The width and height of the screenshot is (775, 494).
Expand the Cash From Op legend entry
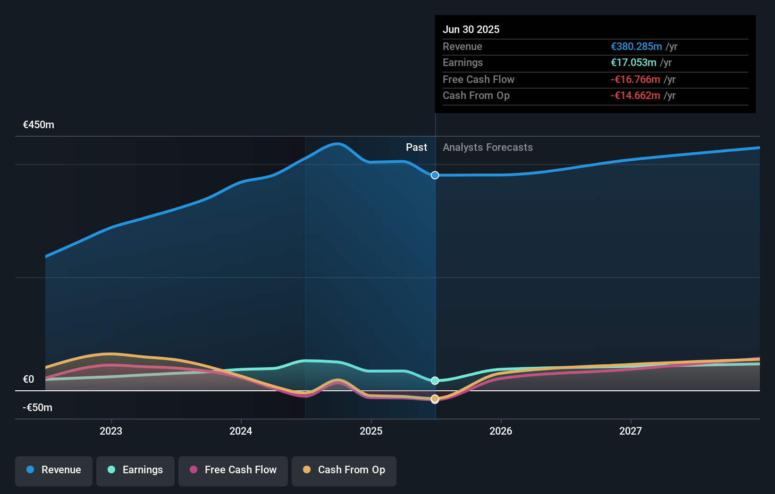pos(344,470)
